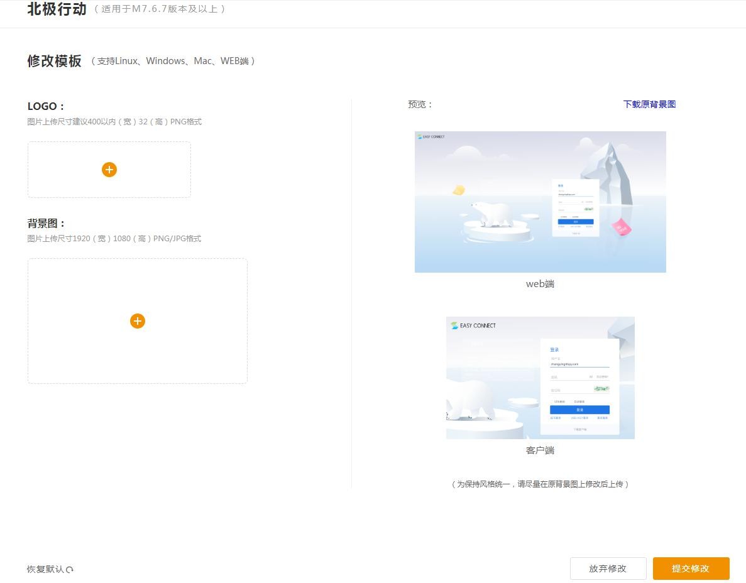Click Easy Connect logo in 客户端 preview

click(x=473, y=325)
